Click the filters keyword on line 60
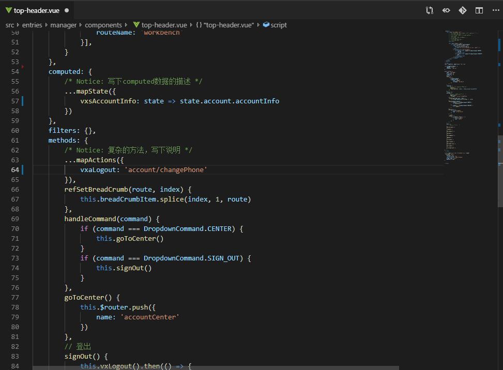503x370 pixels. pos(62,131)
